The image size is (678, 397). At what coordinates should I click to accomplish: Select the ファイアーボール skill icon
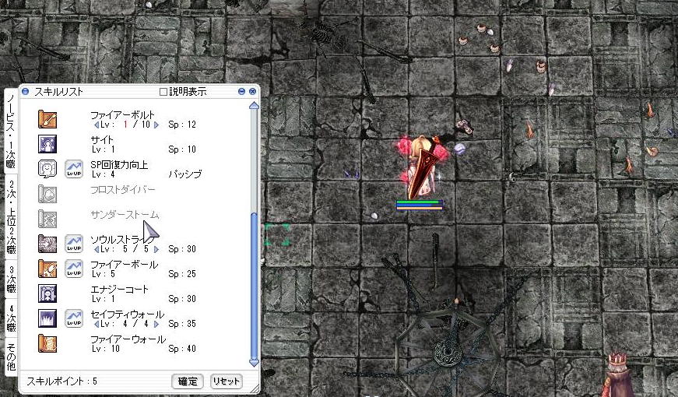pos(47,269)
